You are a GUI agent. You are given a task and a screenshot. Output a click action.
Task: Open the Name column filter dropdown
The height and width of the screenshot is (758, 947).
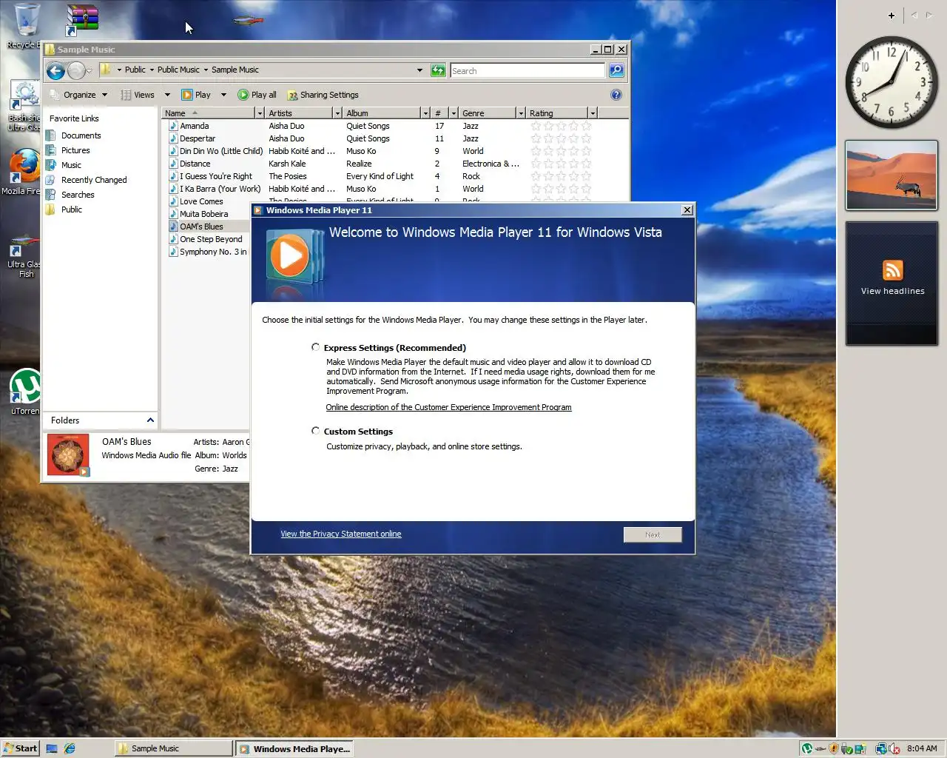[x=260, y=113]
